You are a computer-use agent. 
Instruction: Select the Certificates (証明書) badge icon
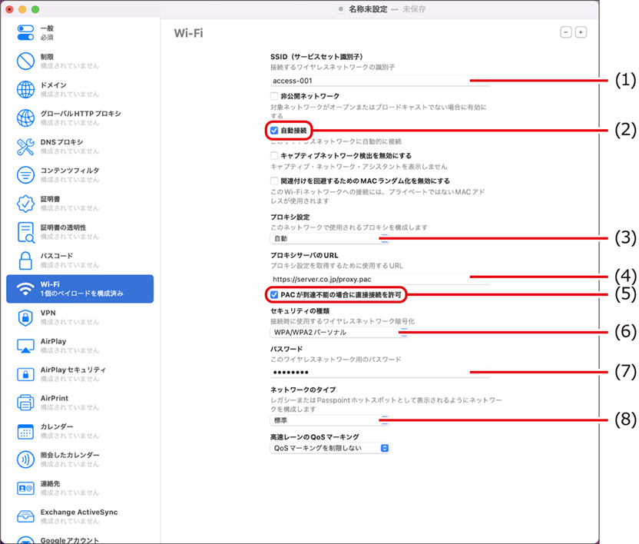coord(25,204)
